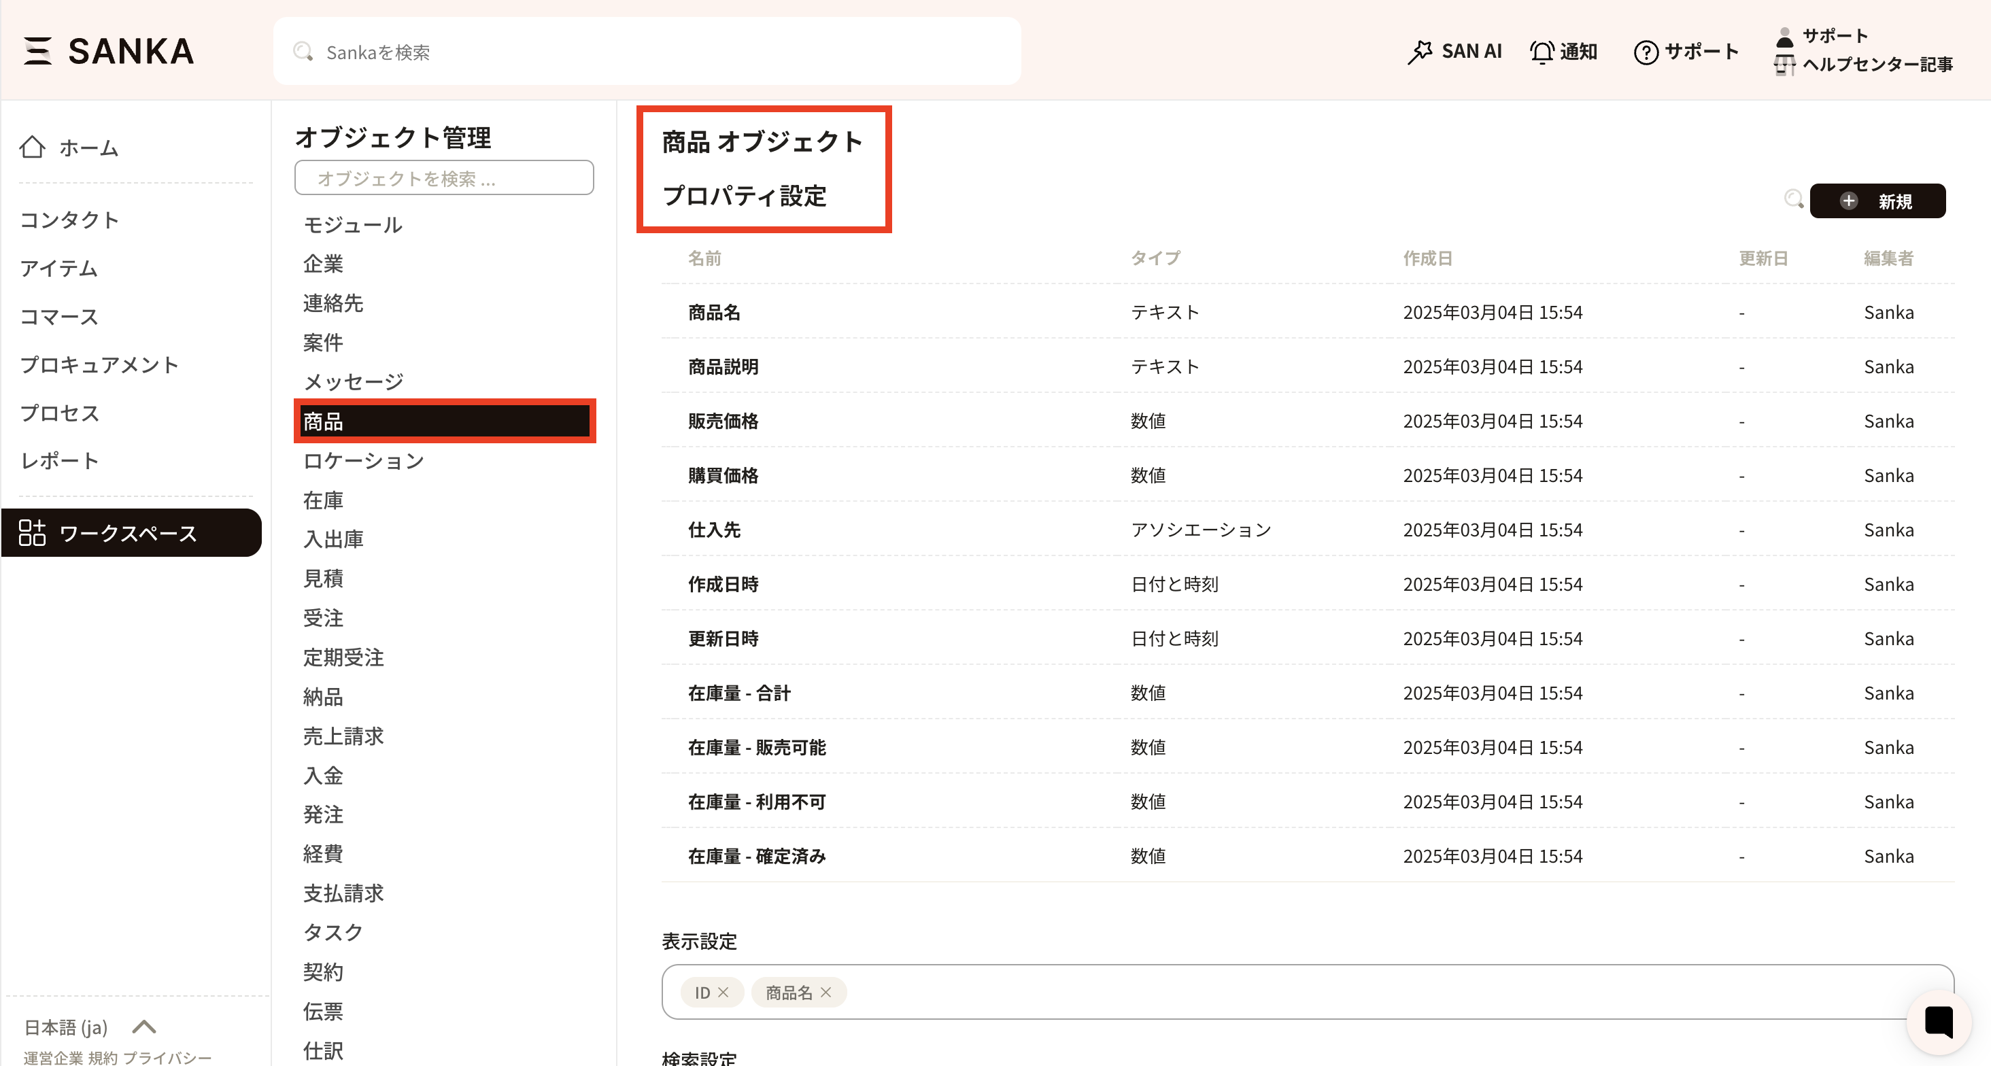Click the home icon in sidebar

point(33,147)
